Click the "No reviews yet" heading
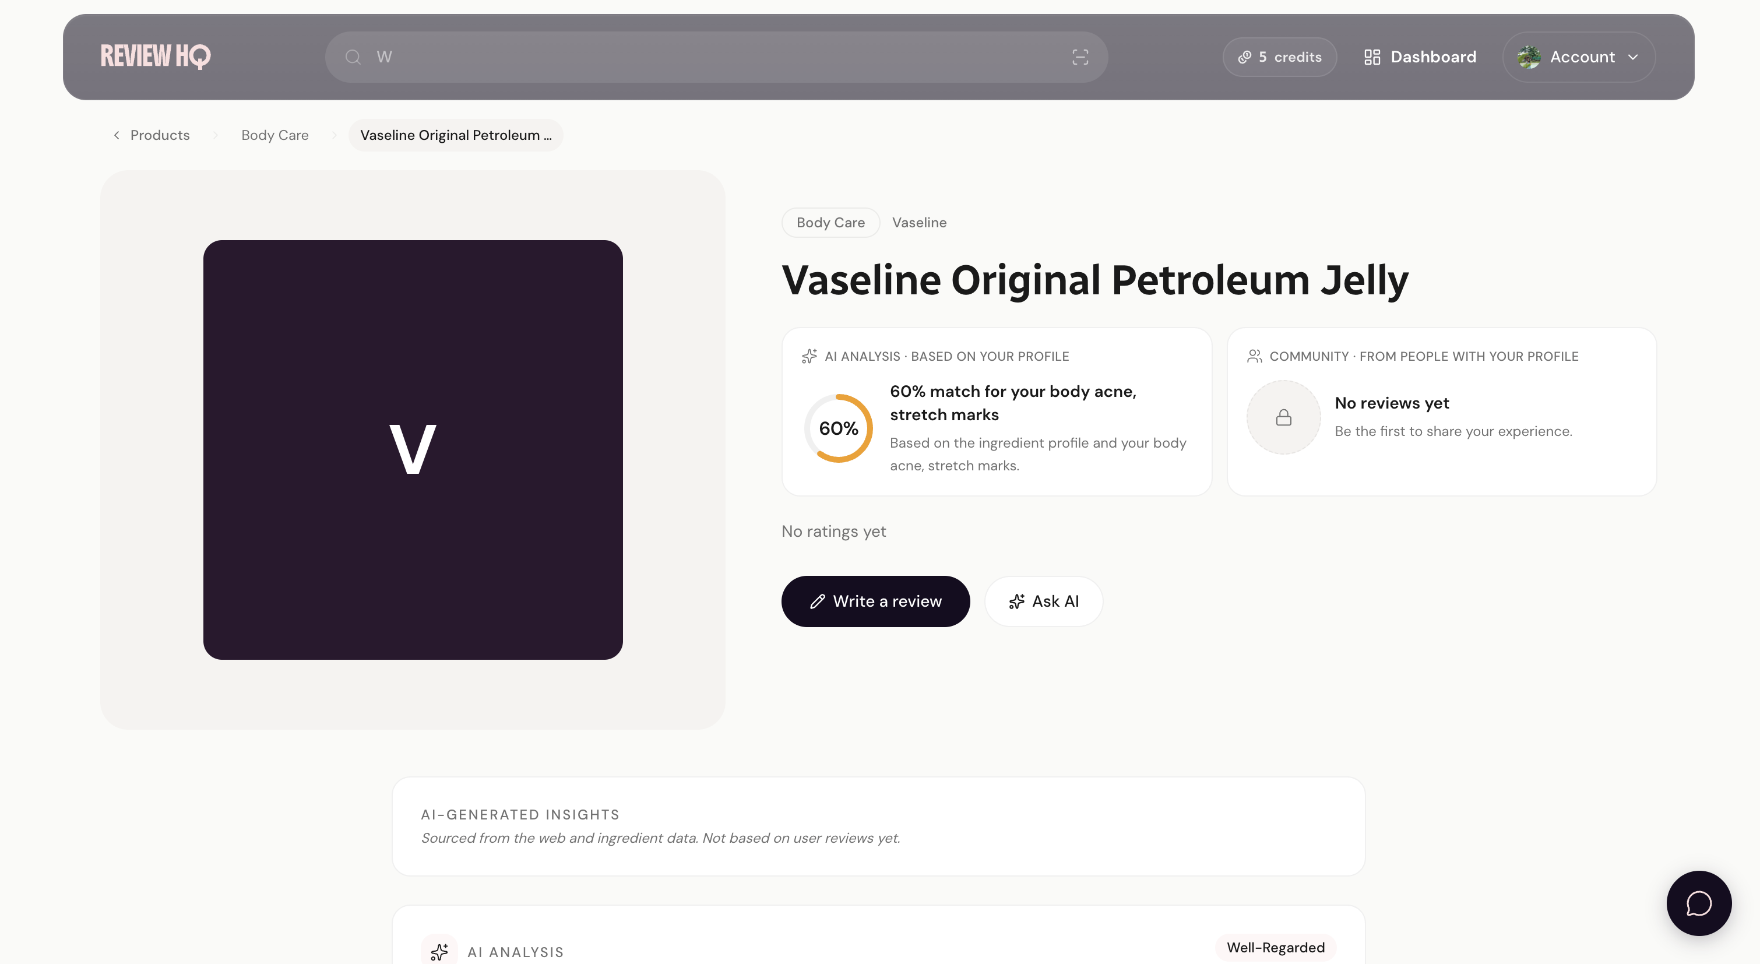 pyautogui.click(x=1392, y=403)
